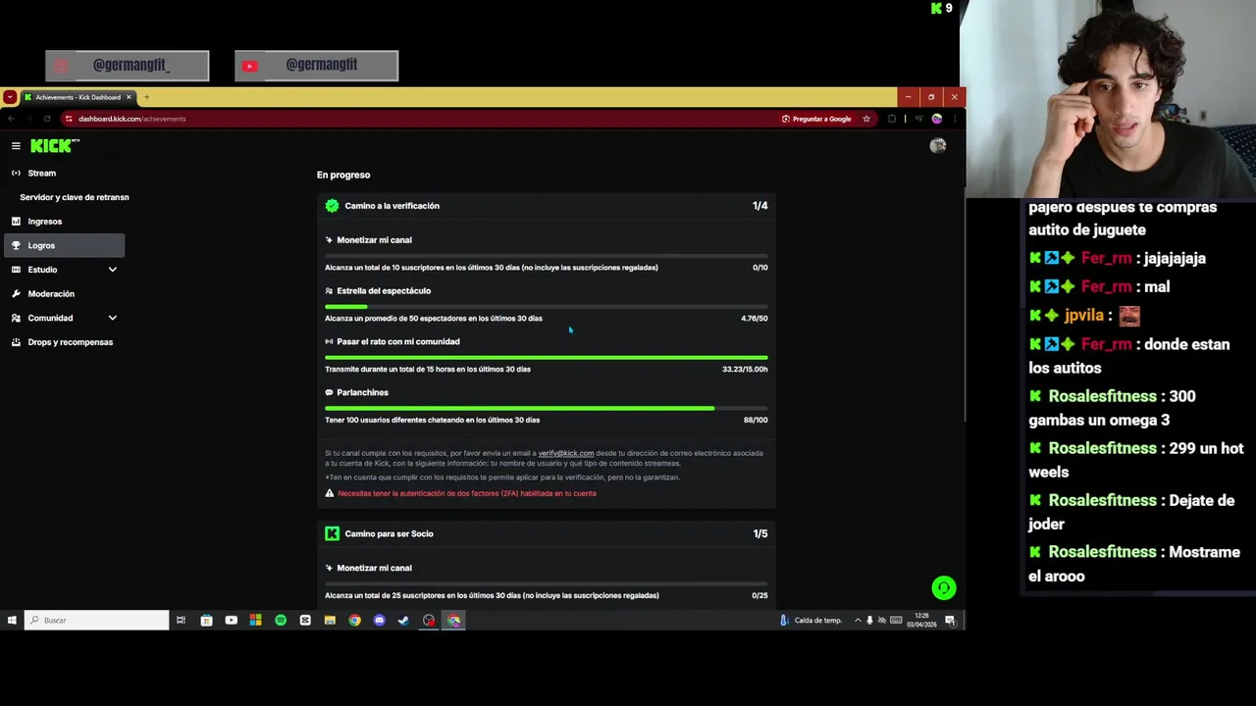
Task: Open Drops y recompensas in the sidebar
Action: [65, 342]
